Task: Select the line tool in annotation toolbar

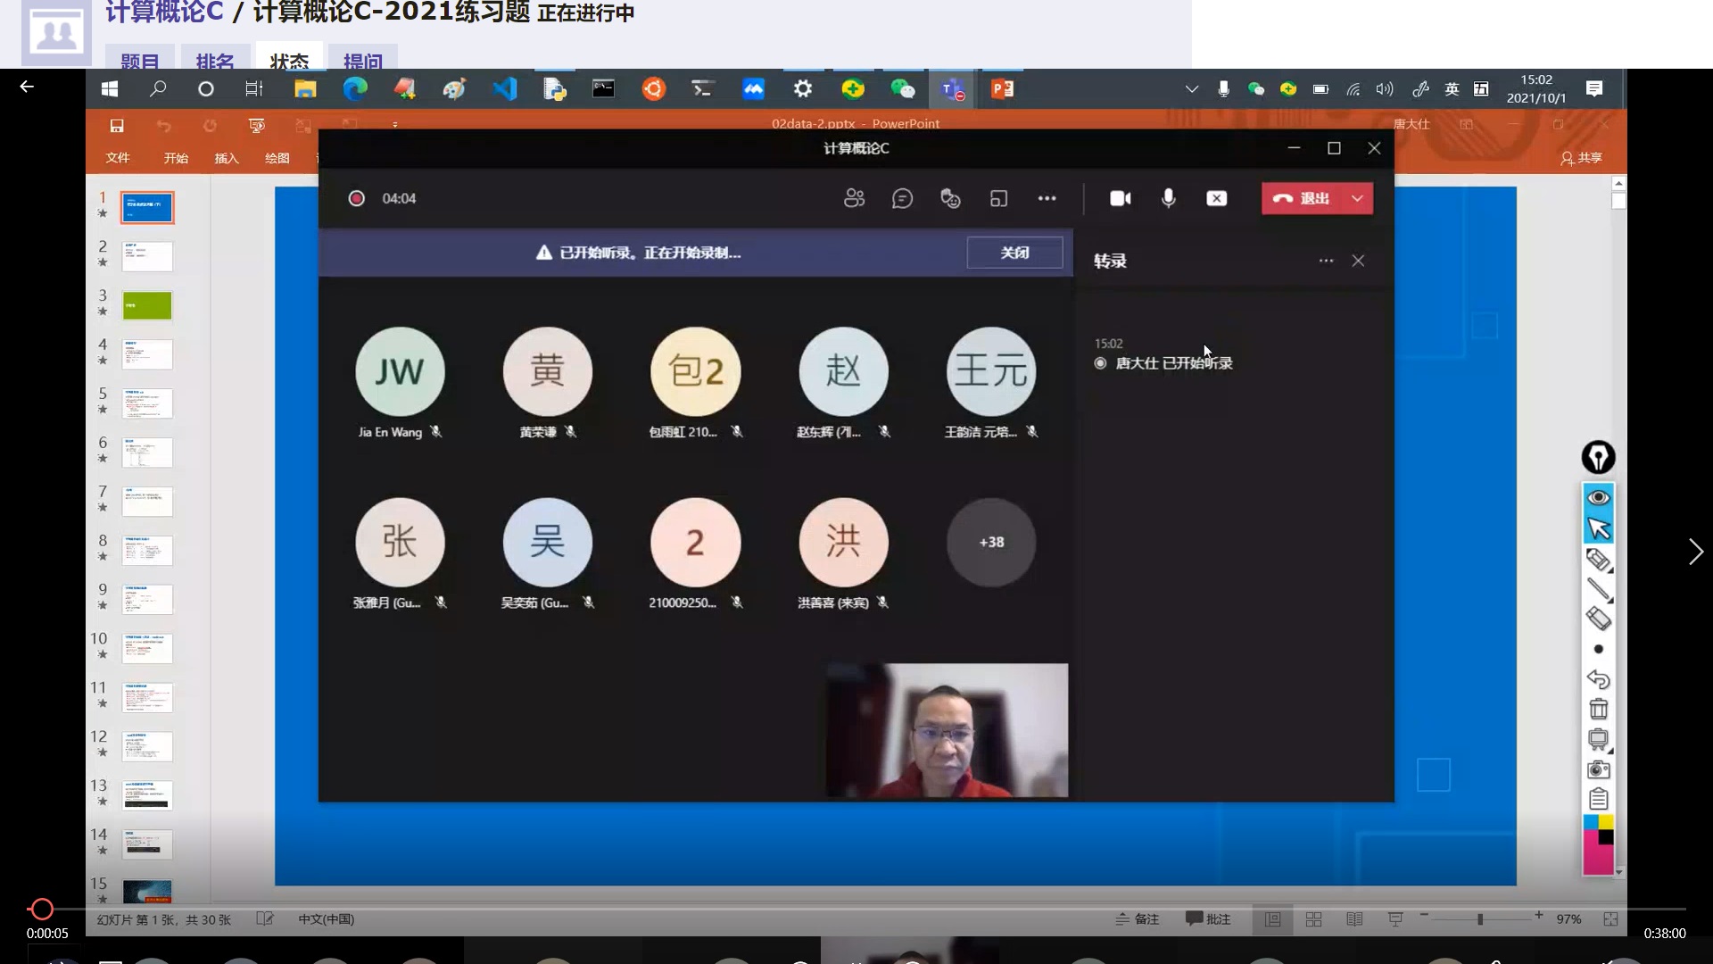Action: click(1598, 589)
